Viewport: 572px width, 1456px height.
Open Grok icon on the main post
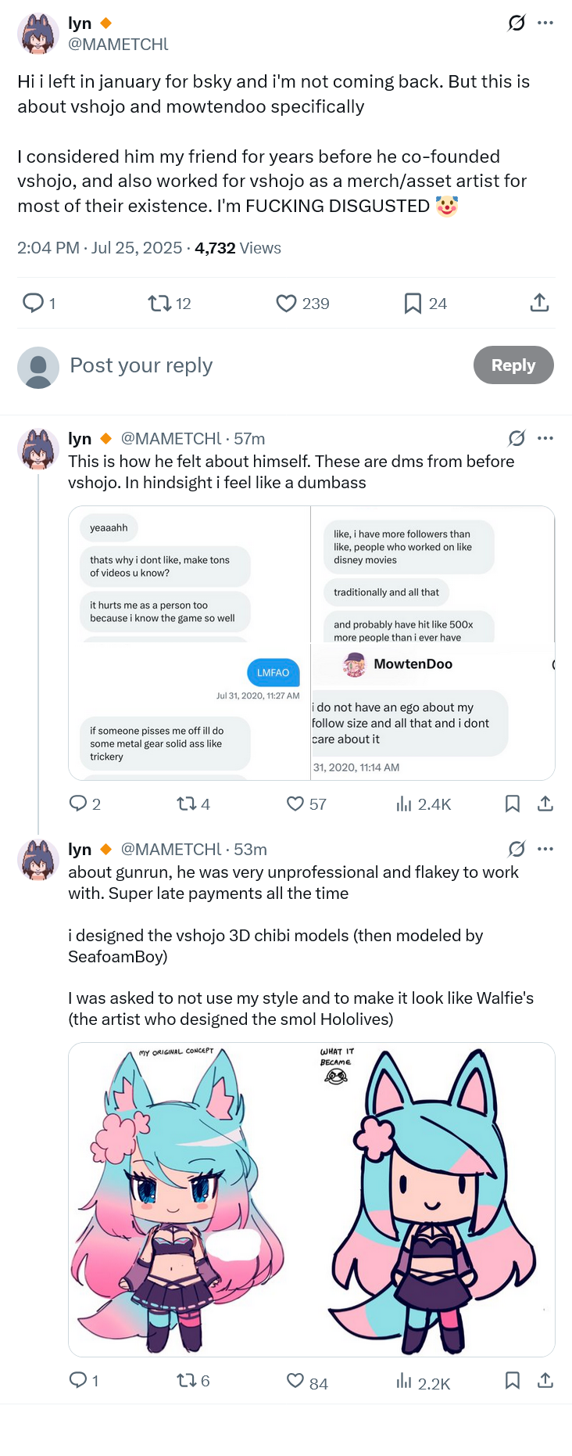tap(517, 23)
